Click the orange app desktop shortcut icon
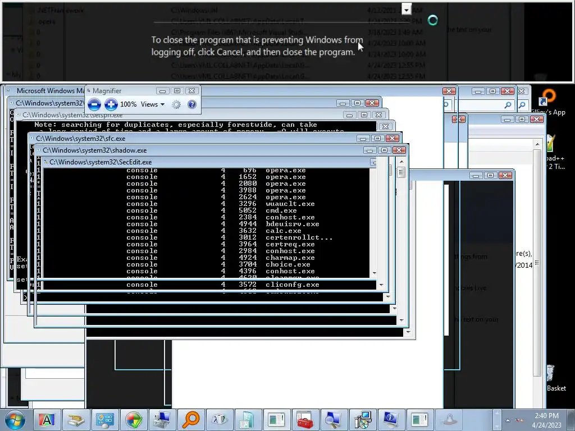575x431 pixels. pyautogui.click(x=549, y=97)
